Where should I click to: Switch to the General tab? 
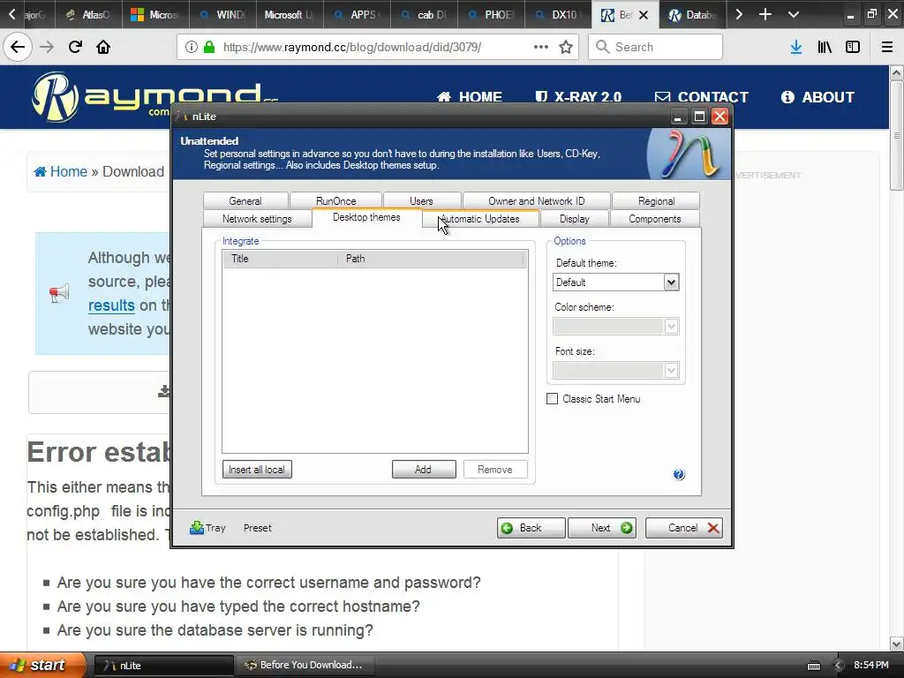click(x=245, y=200)
